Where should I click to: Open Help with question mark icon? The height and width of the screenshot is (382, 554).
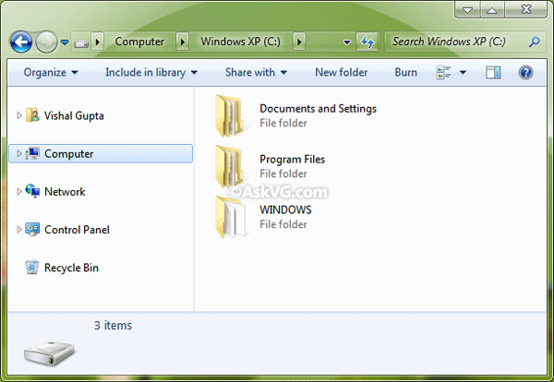[x=525, y=72]
